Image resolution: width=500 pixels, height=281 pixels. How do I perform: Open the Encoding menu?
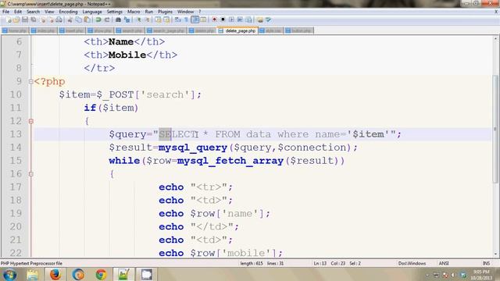[68, 12]
